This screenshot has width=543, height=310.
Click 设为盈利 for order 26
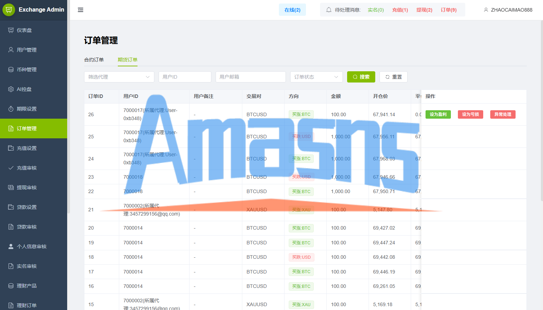(438, 114)
